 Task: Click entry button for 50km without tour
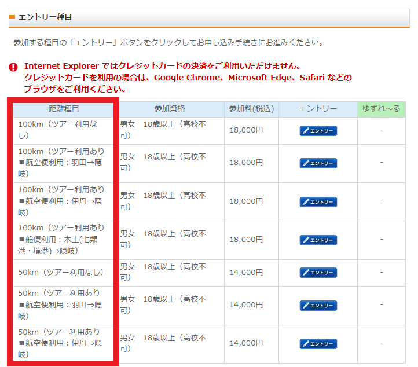[318, 273]
